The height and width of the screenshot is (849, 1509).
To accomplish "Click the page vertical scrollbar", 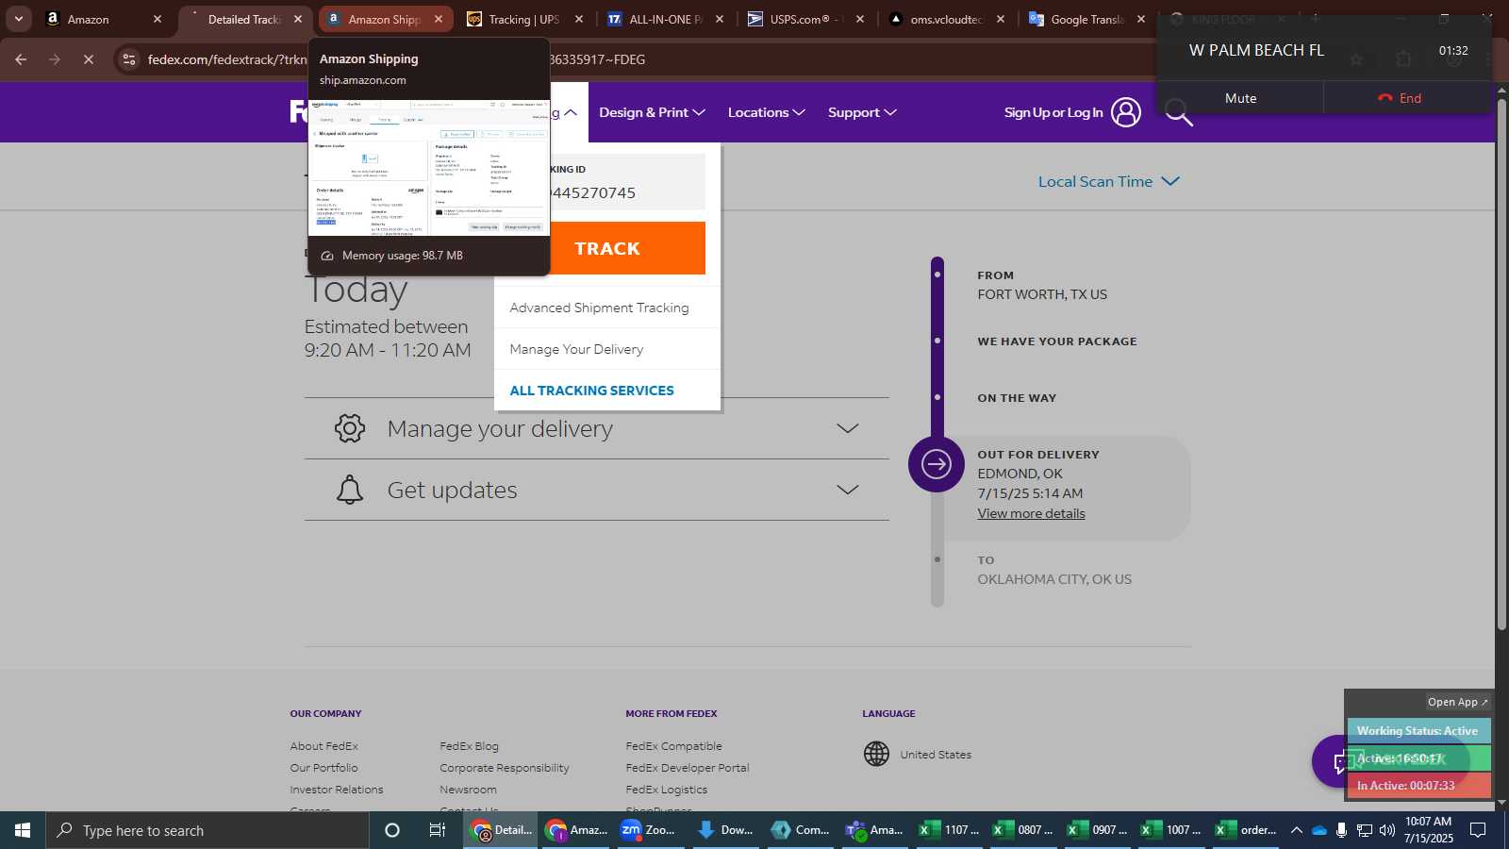I will click(x=1501, y=363).
